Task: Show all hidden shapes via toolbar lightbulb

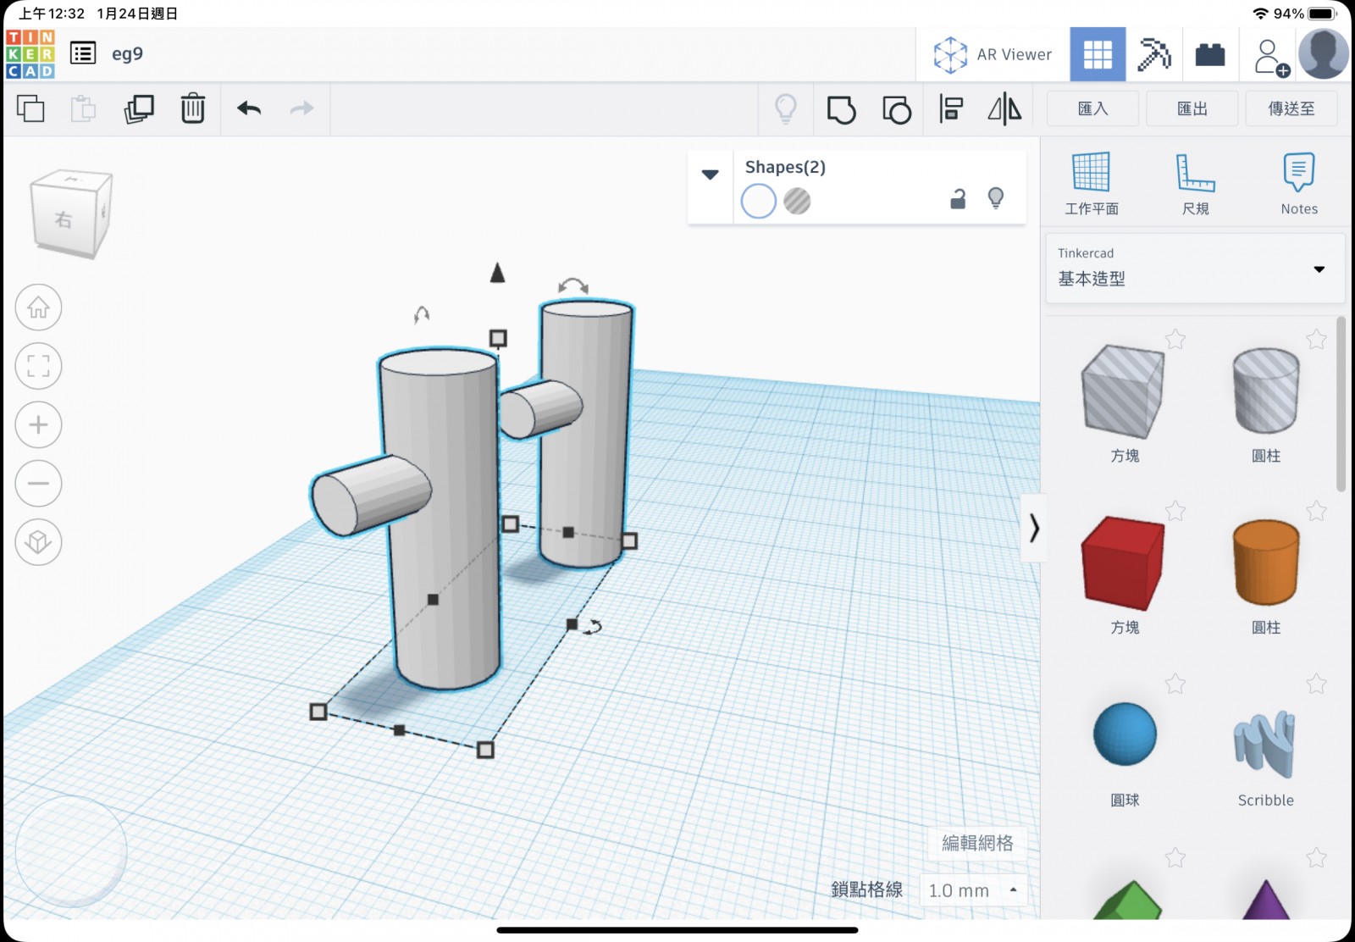Action: (x=786, y=108)
